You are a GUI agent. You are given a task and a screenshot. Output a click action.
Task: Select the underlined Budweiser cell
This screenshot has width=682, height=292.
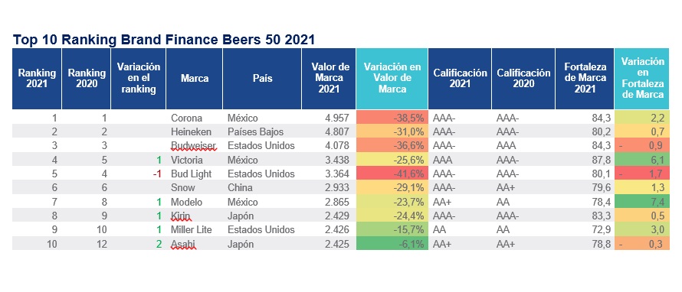pyautogui.click(x=193, y=146)
